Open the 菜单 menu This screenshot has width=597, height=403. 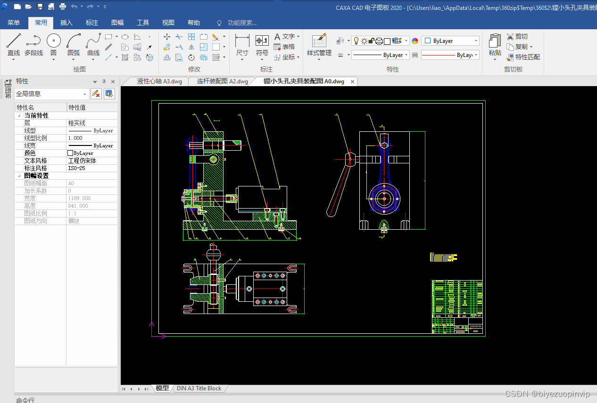coord(14,23)
